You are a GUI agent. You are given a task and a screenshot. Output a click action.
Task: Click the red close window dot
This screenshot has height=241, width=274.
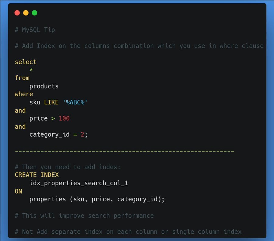tap(17, 13)
